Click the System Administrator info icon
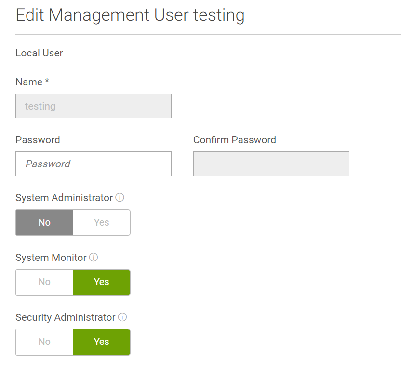 point(120,198)
